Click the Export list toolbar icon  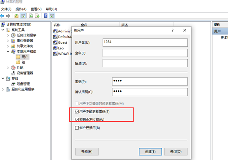click(x=37, y=16)
